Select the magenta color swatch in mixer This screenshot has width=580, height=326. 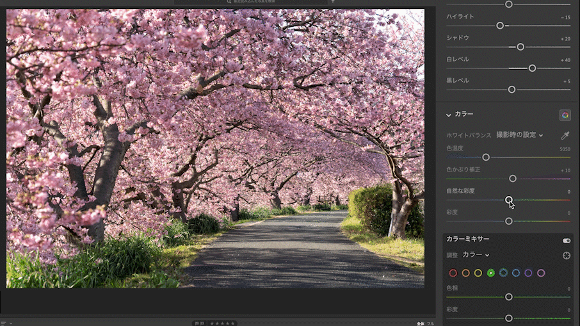tap(541, 273)
